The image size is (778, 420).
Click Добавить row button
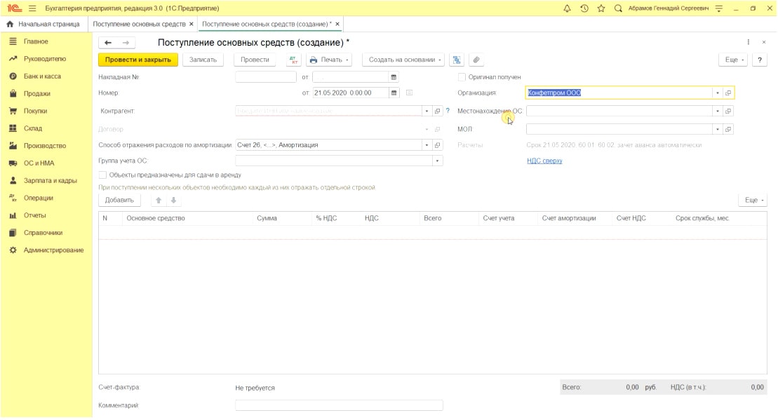(x=119, y=201)
